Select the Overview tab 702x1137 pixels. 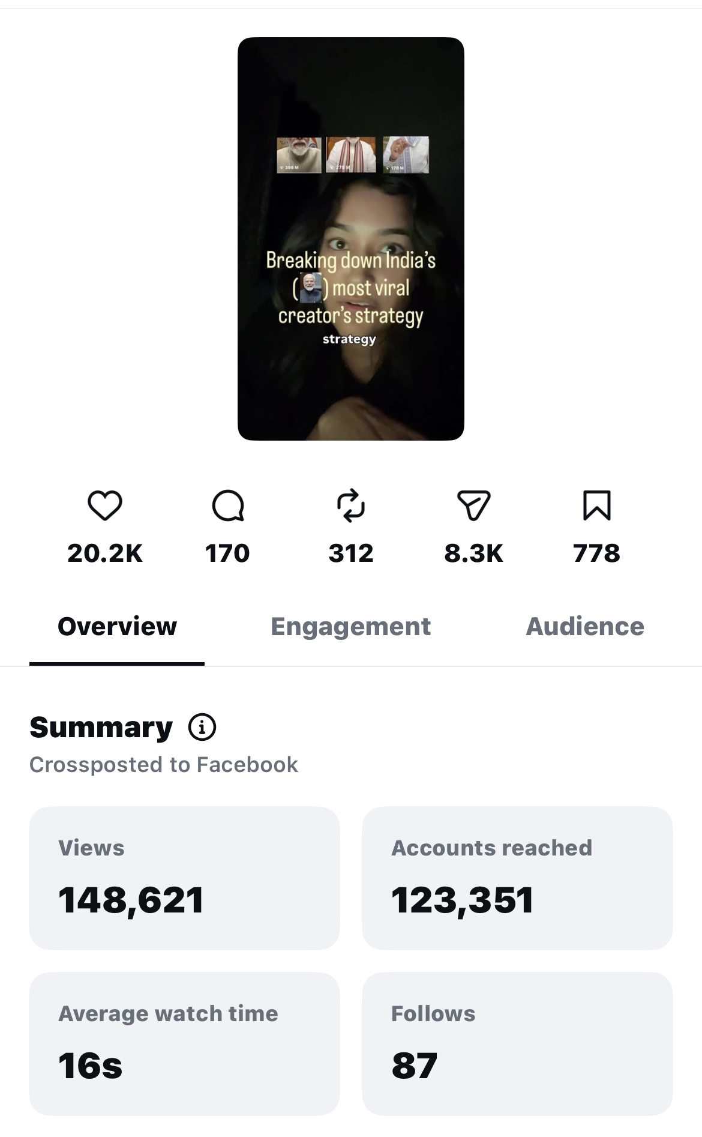tap(117, 627)
